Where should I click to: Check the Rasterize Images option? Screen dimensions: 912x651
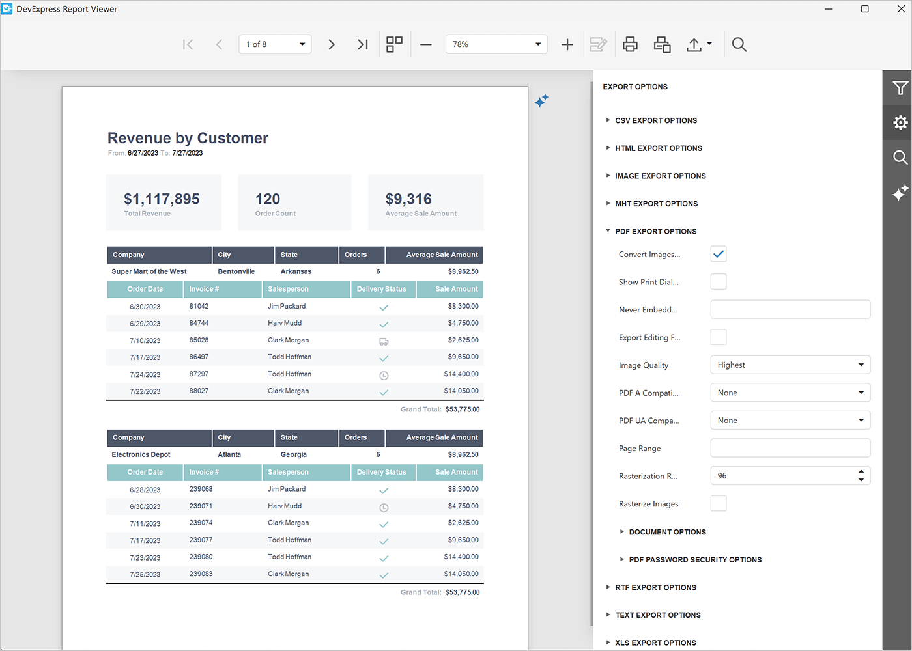click(718, 503)
